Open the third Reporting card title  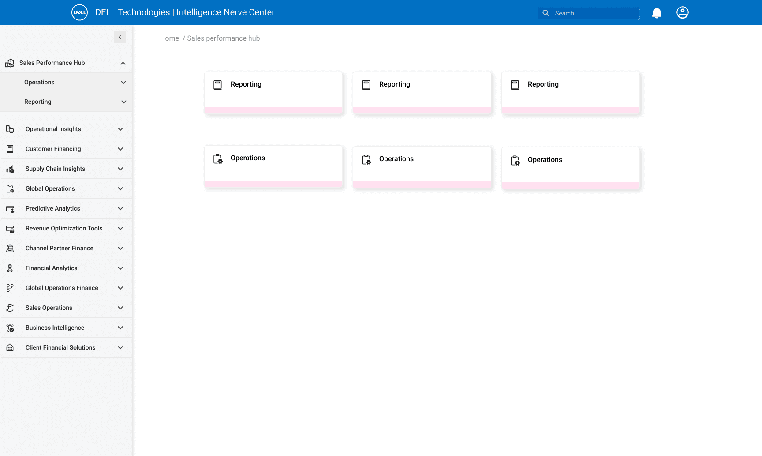(543, 84)
